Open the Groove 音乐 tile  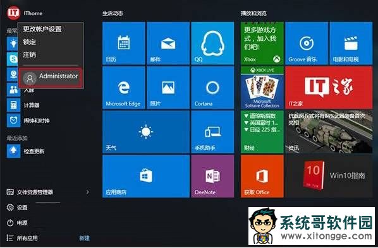pos(307,44)
